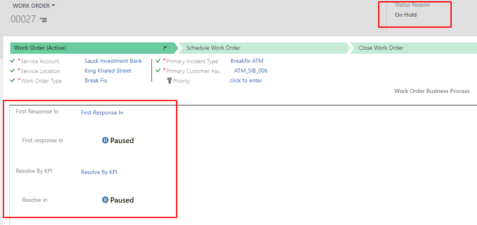Select the Work Order (Active) stage
This screenshot has height=225, width=477.
[x=40, y=48]
